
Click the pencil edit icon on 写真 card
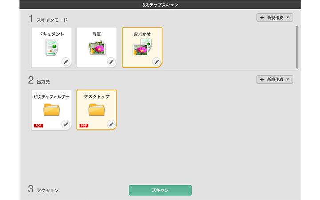click(111, 62)
